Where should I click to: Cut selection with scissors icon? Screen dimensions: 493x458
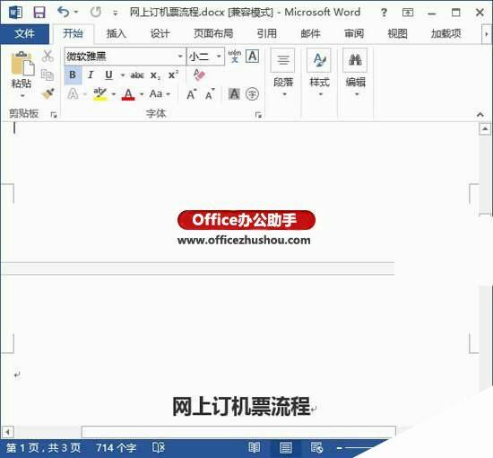tap(48, 56)
